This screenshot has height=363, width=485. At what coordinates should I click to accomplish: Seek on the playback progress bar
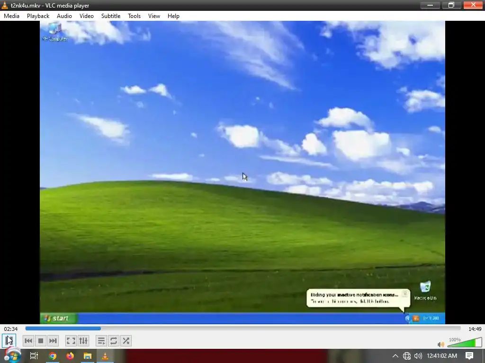[x=243, y=328]
